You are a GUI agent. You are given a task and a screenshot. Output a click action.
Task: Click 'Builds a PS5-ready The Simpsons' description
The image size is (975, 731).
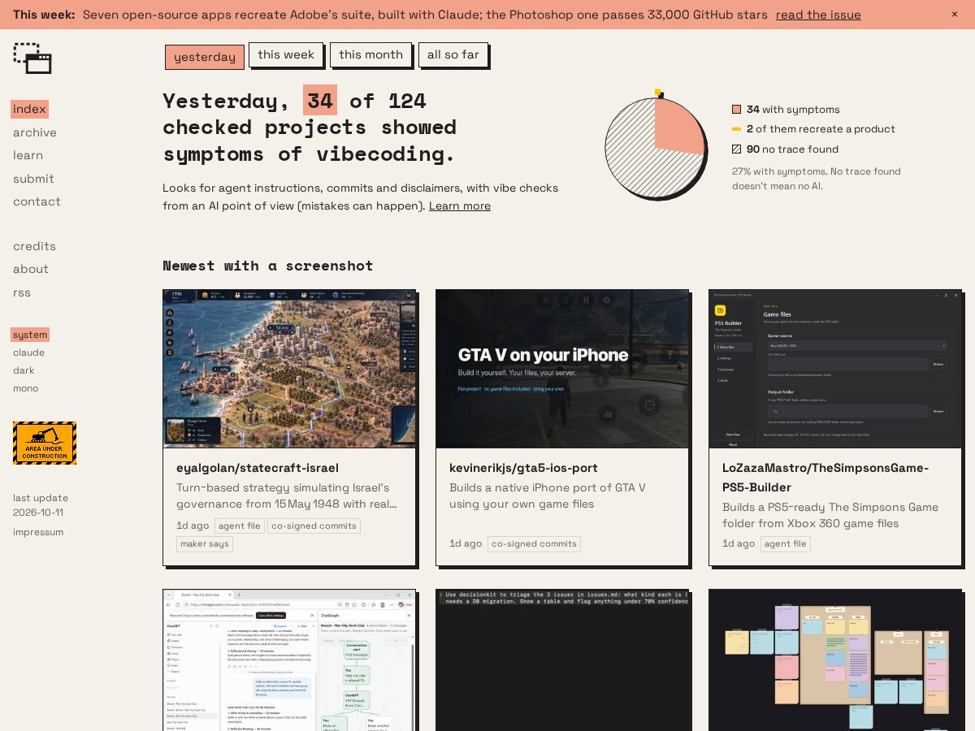pyautogui.click(x=830, y=515)
